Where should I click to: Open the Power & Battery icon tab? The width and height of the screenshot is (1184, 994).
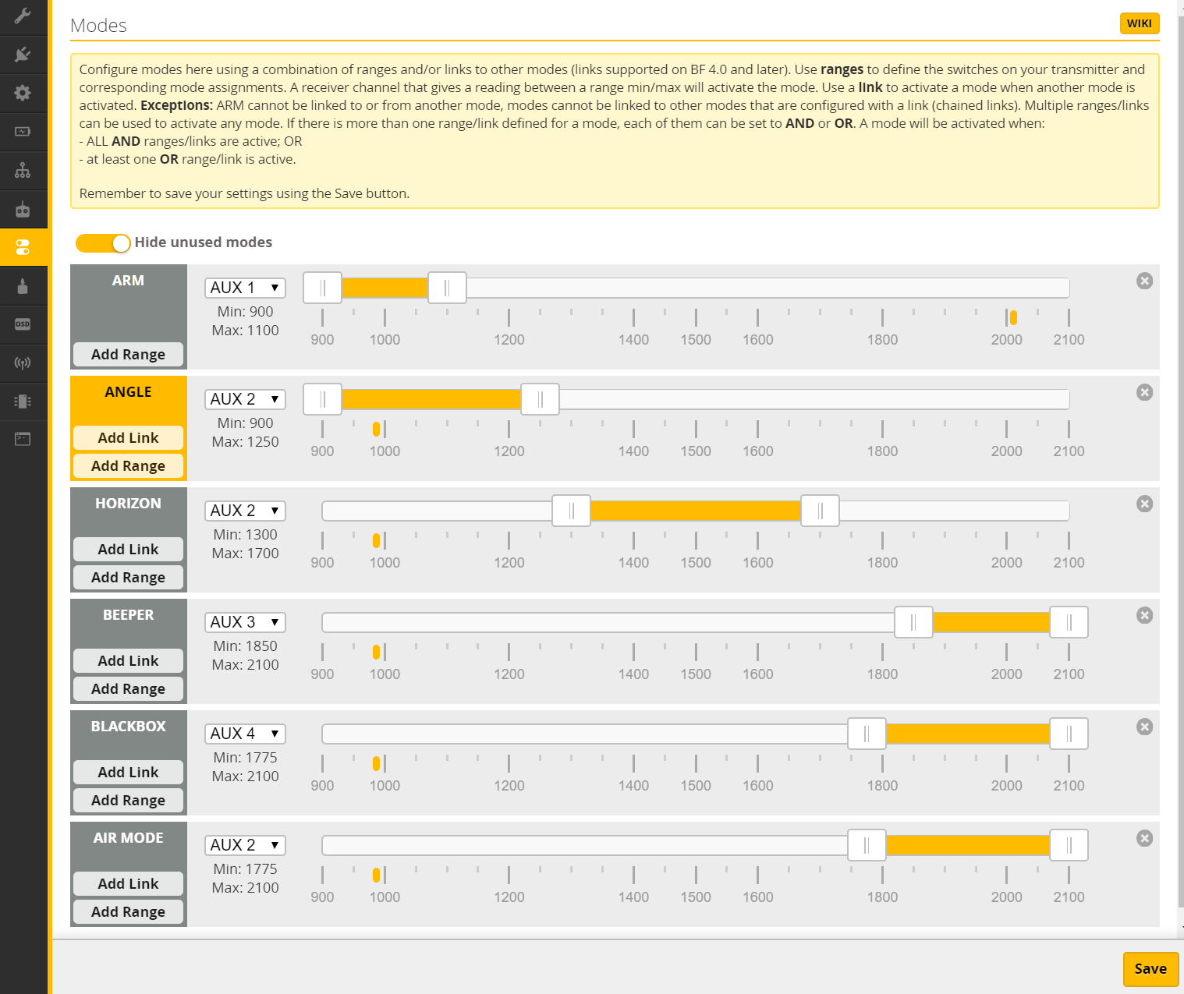23,132
